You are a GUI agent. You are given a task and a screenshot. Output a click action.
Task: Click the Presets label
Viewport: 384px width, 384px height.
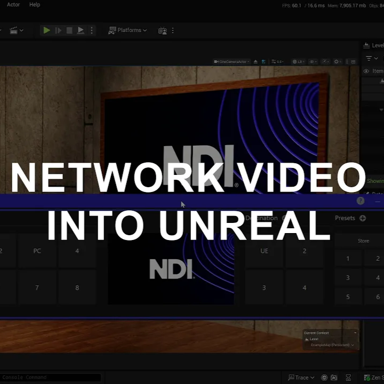[x=345, y=218]
